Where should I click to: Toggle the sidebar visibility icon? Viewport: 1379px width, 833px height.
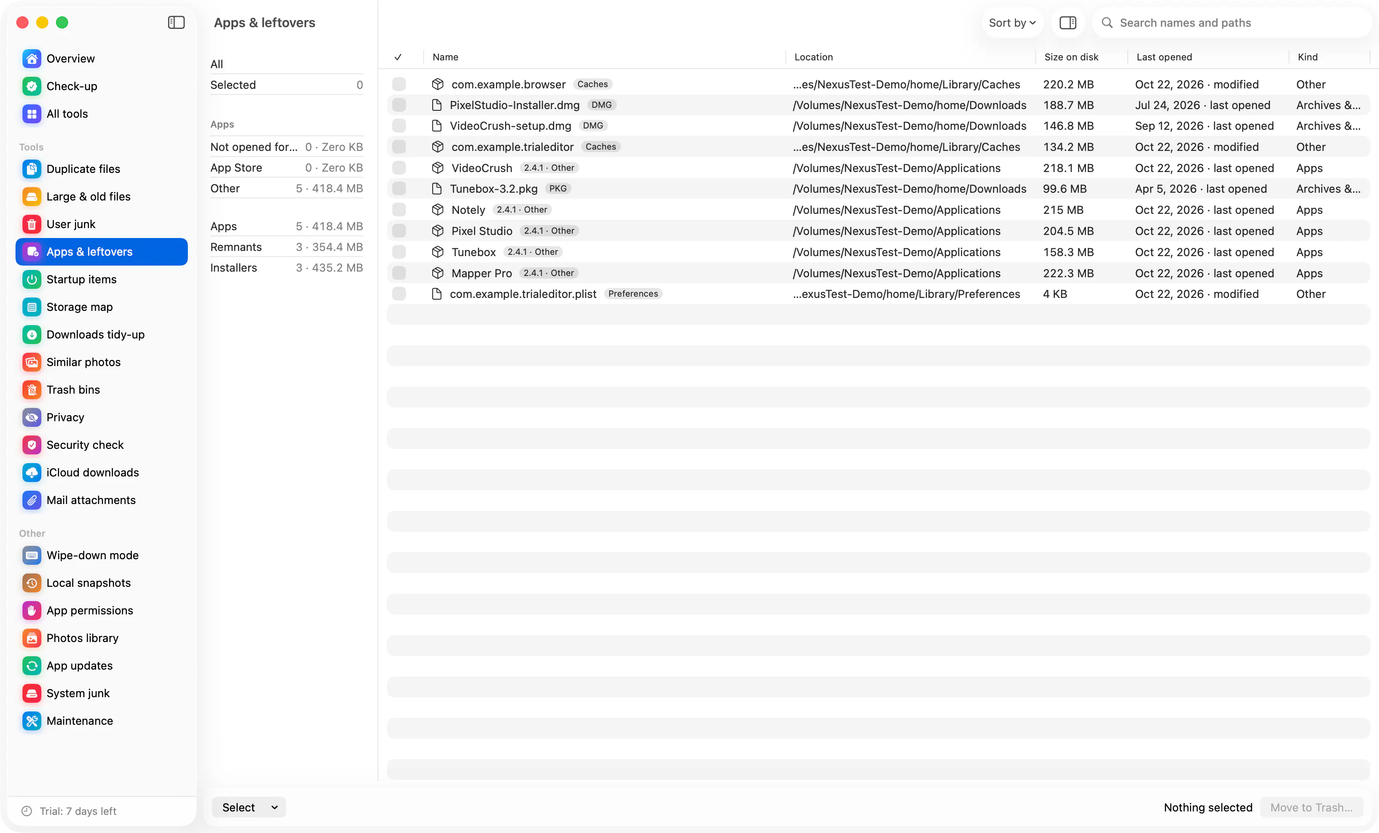tap(176, 22)
